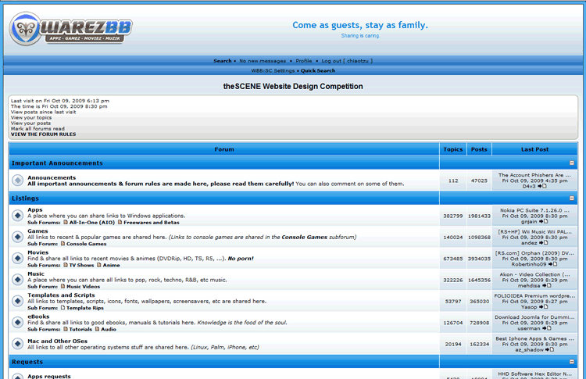This screenshot has height=379, width=586.
Task: Click page icon beside TV Shows
Action: (66, 265)
